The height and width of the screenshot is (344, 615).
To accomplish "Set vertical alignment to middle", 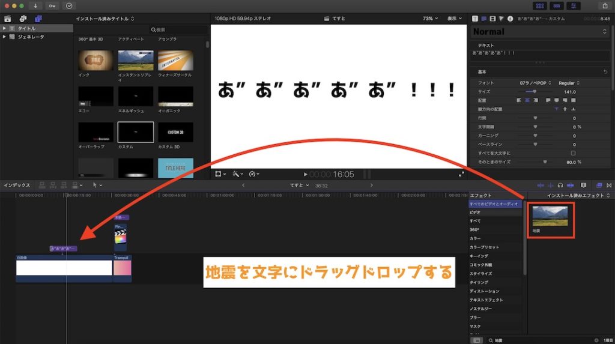I will point(565,109).
